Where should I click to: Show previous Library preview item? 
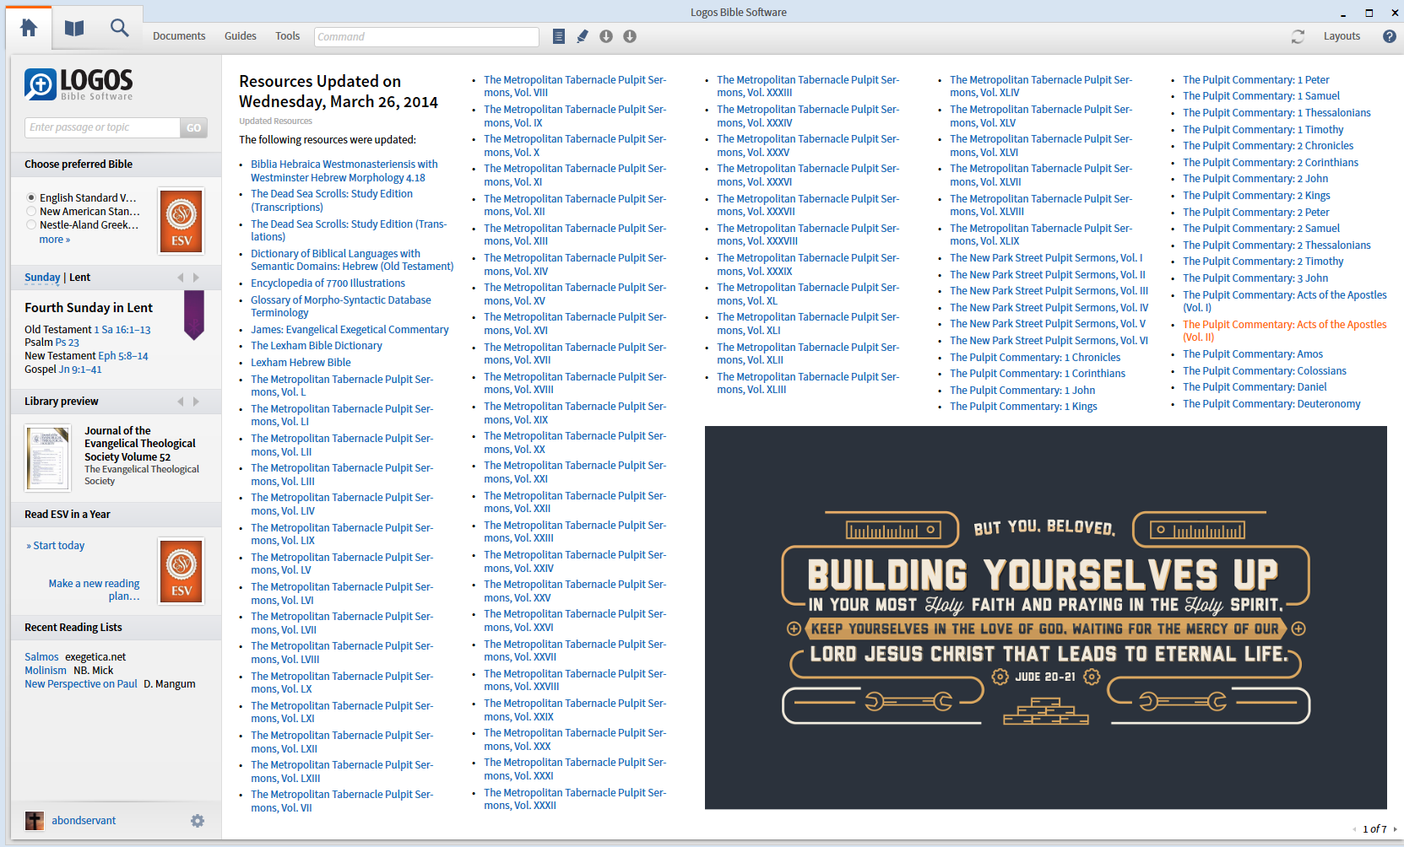pyautogui.click(x=180, y=402)
